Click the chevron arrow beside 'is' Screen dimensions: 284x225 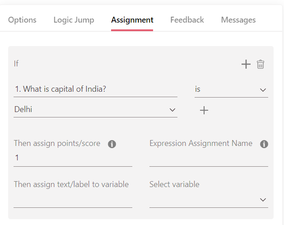(263, 90)
